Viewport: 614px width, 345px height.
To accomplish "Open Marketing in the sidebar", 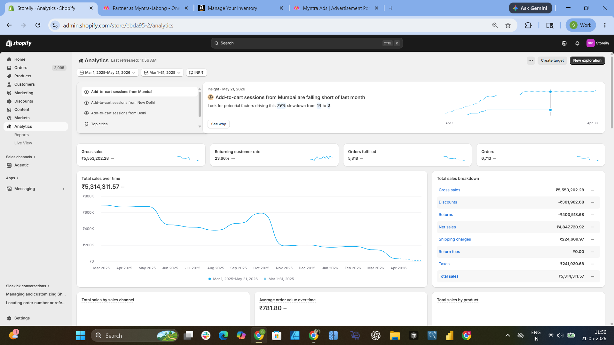I will 24,93.
